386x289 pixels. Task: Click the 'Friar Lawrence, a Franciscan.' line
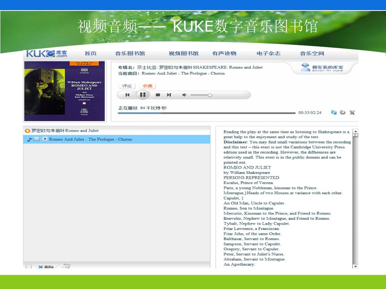[x=251, y=228]
